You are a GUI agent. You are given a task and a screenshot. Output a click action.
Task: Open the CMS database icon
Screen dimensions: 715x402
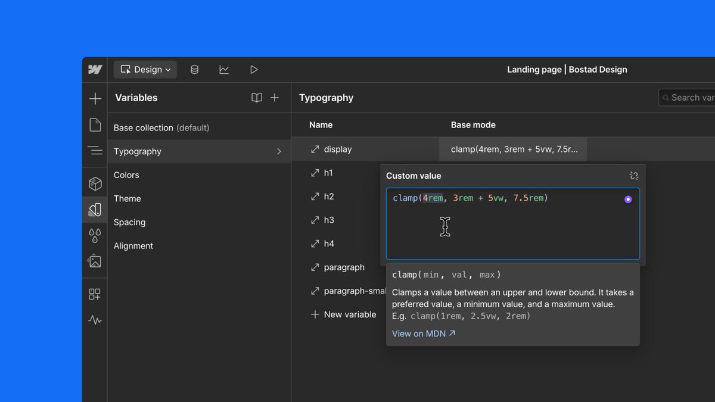(x=194, y=70)
